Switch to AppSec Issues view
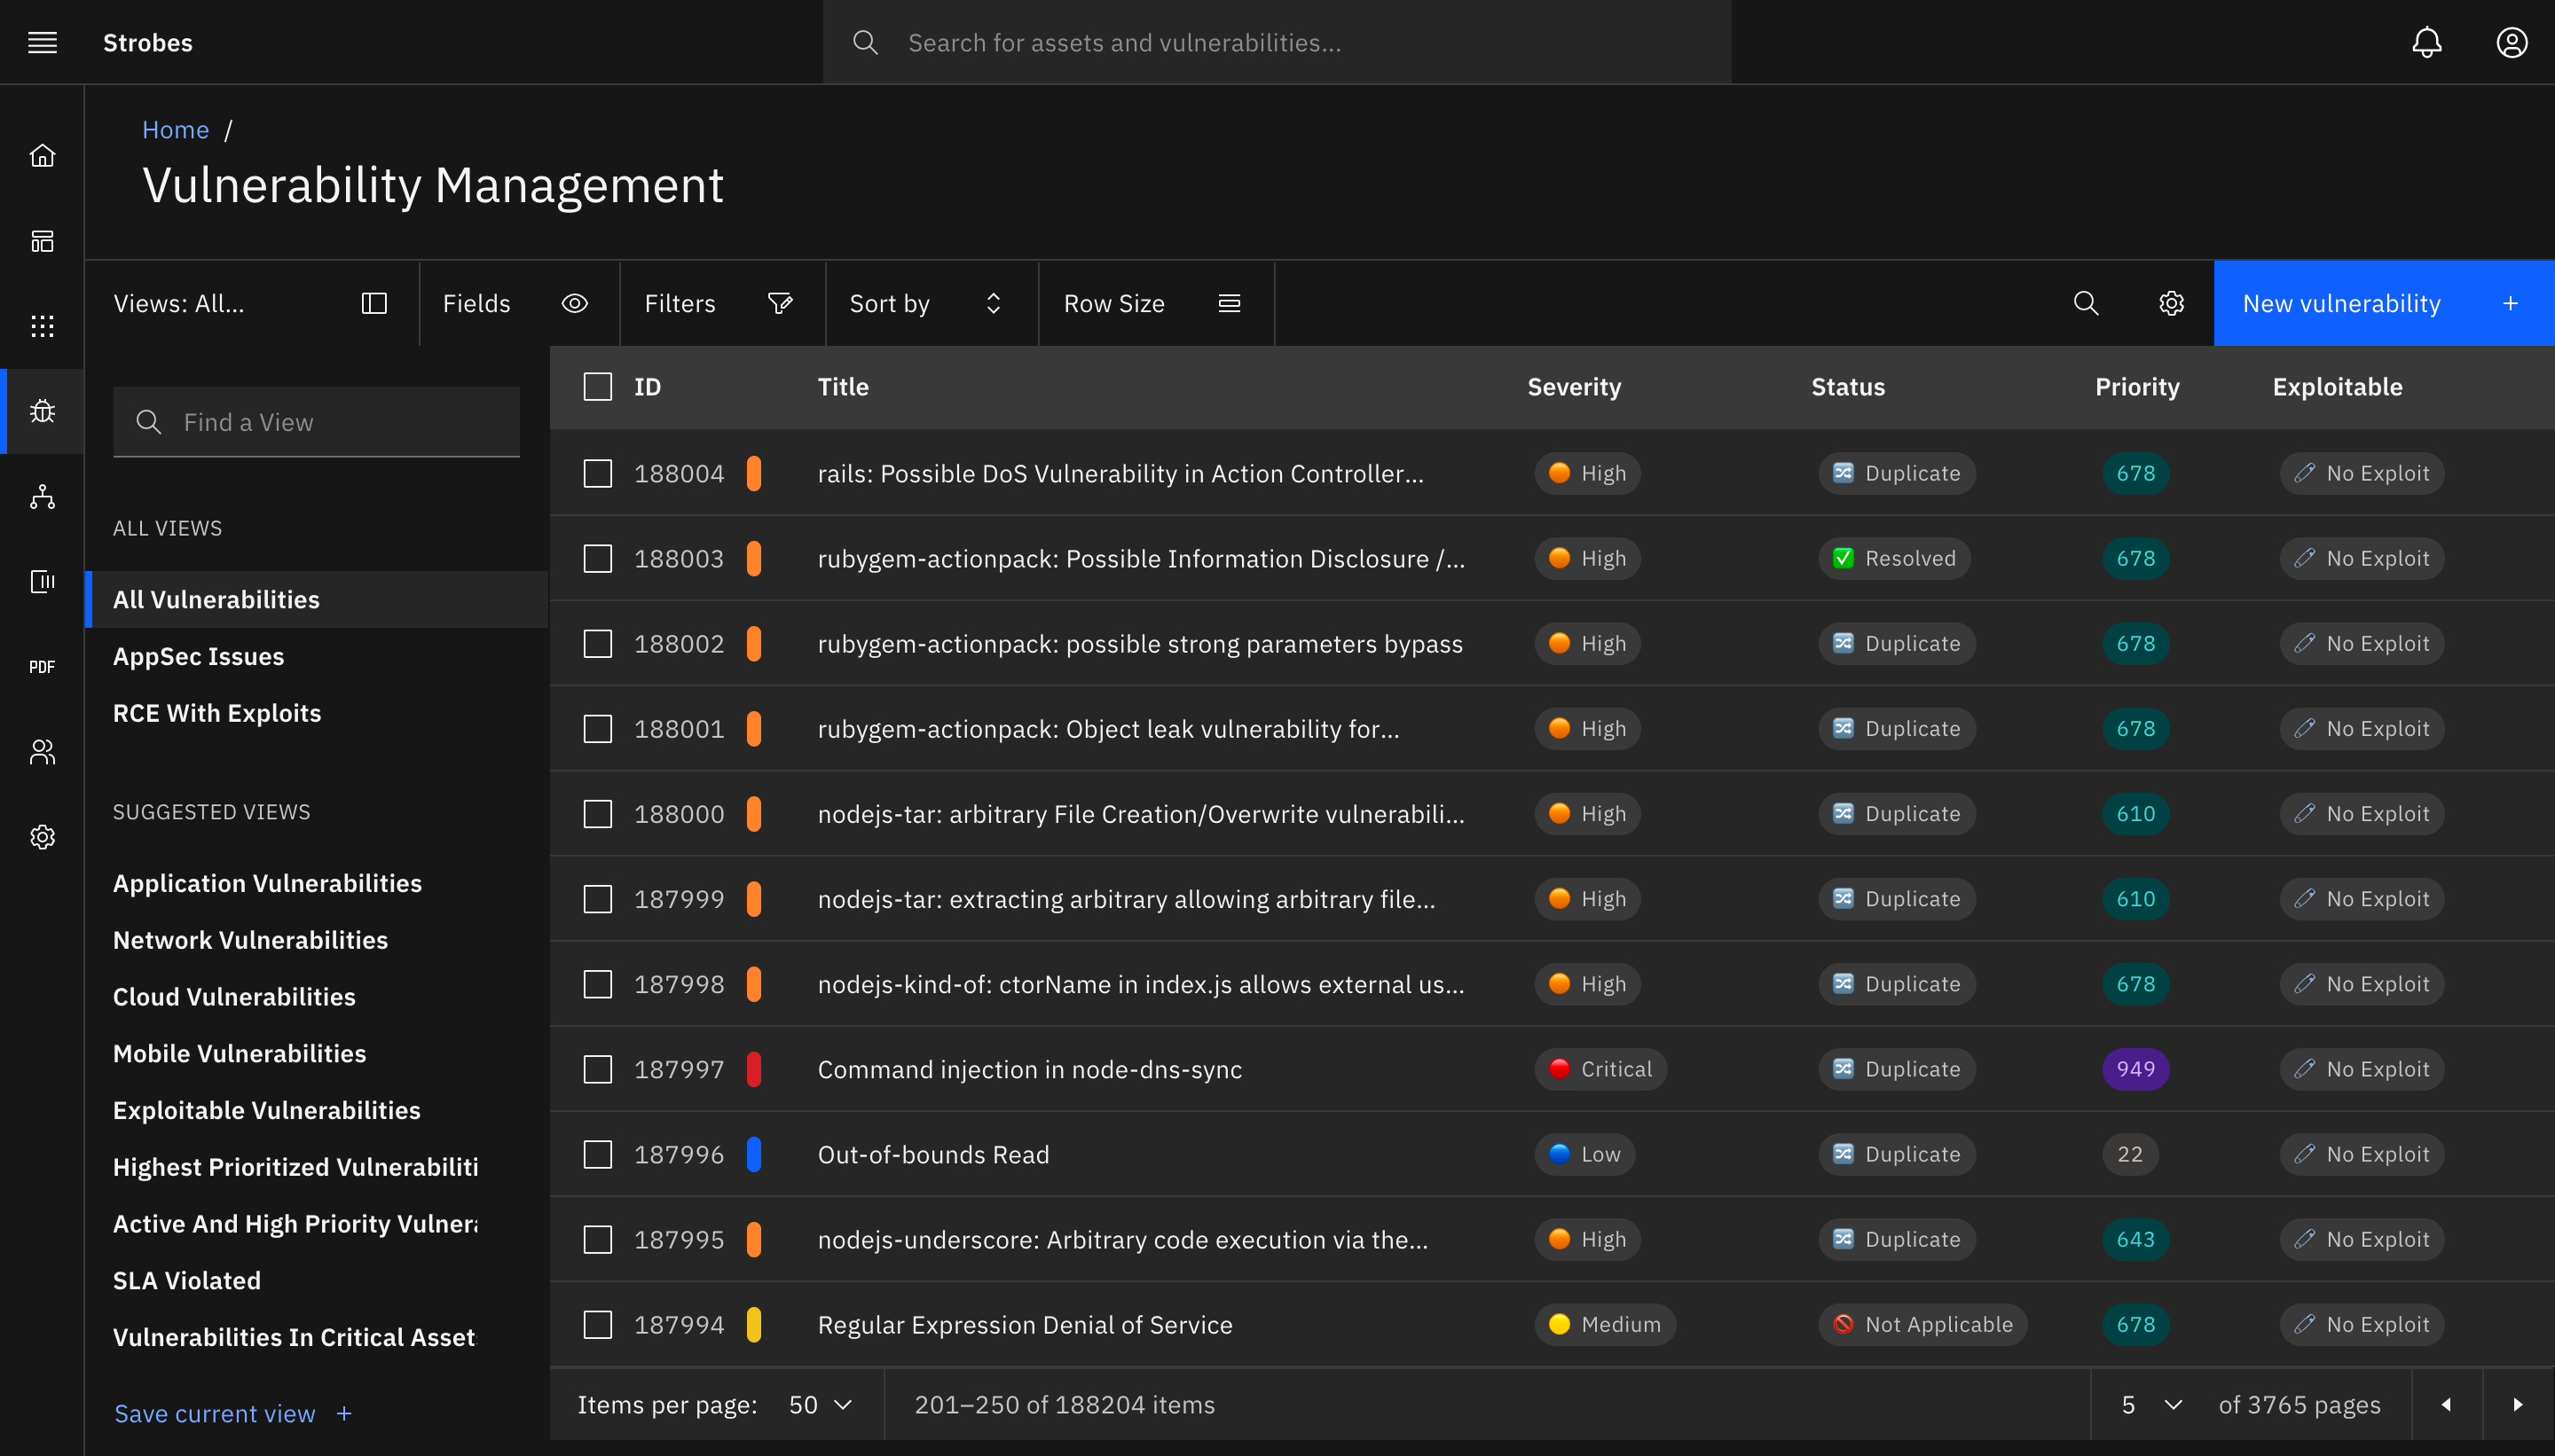The image size is (2555, 1456). pyautogui.click(x=198, y=656)
